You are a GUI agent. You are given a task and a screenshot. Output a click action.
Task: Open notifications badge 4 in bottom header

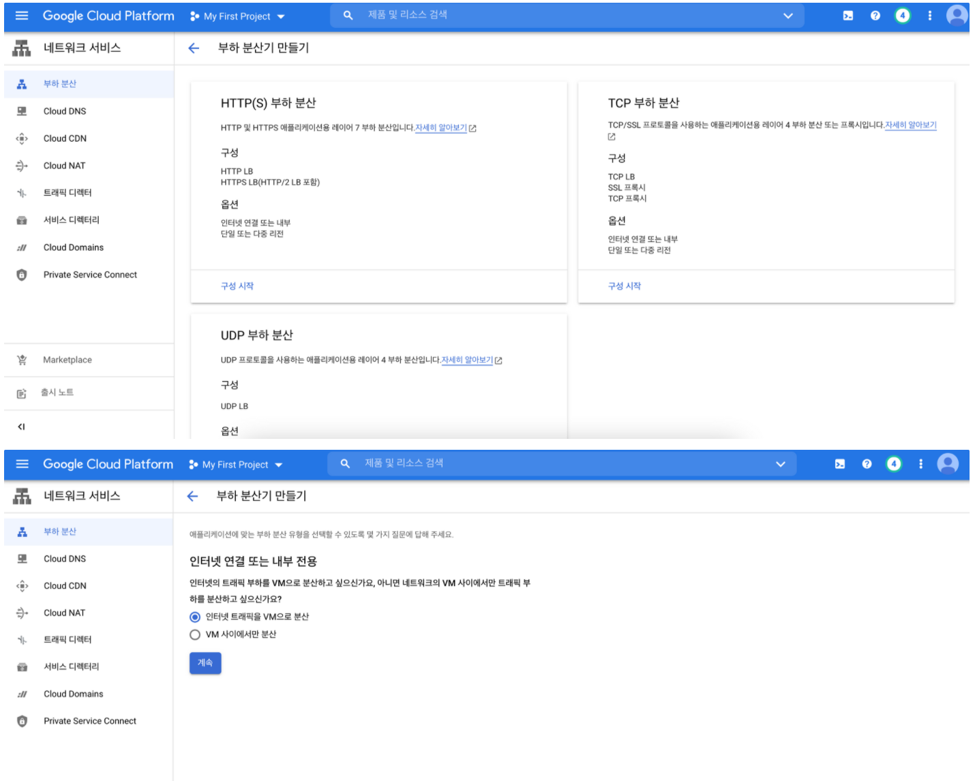click(x=893, y=464)
